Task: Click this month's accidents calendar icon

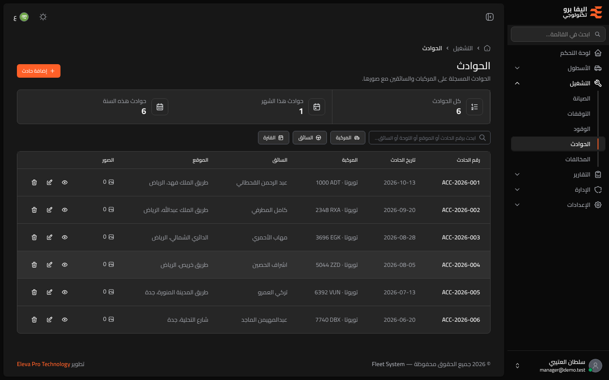Action: 317,107
